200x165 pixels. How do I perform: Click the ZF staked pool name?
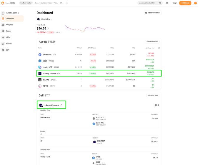(41, 141)
